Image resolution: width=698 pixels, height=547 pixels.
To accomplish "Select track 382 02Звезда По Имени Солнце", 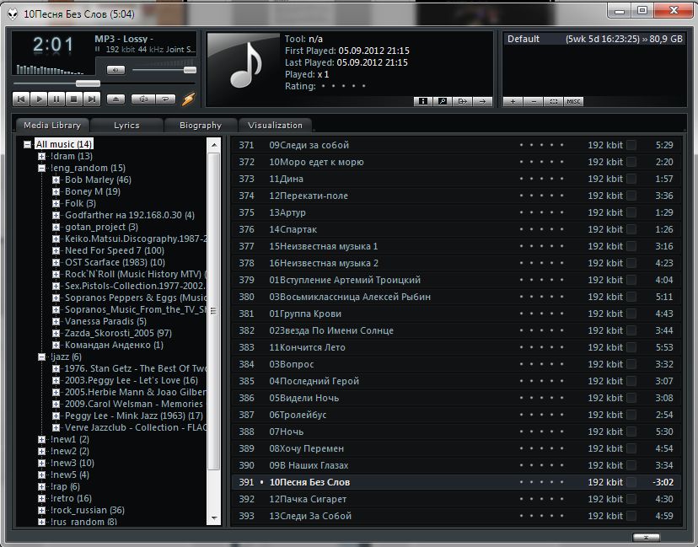I will (x=456, y=330).
